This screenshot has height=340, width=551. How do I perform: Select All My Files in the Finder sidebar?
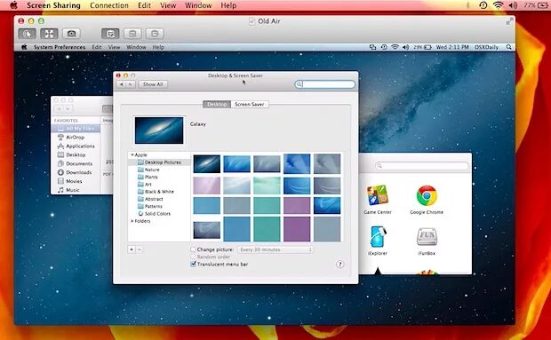click(76, 129)
